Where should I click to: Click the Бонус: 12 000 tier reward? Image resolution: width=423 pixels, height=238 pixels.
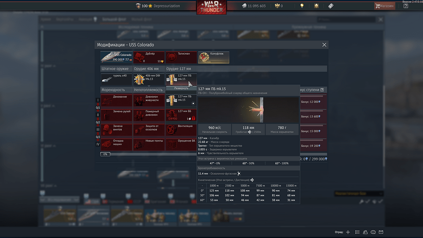313,102
